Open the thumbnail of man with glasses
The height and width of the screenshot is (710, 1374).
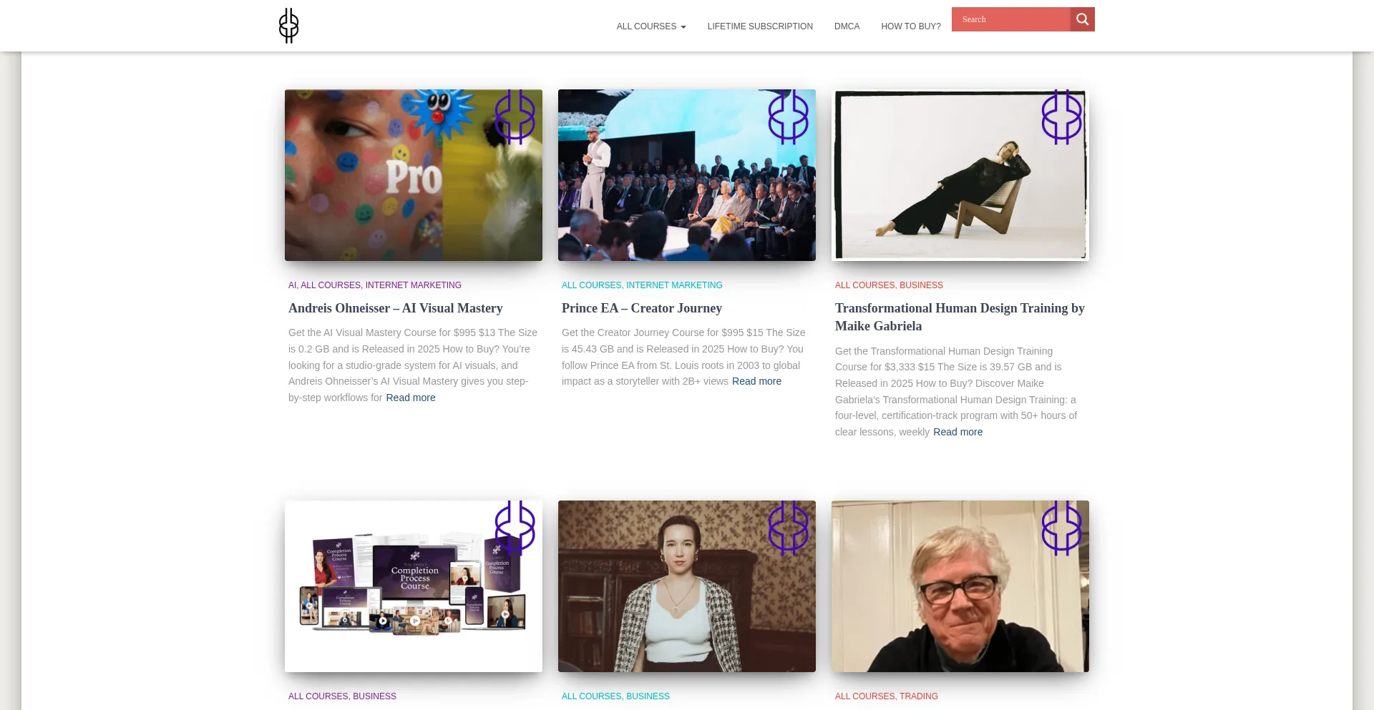960,586
